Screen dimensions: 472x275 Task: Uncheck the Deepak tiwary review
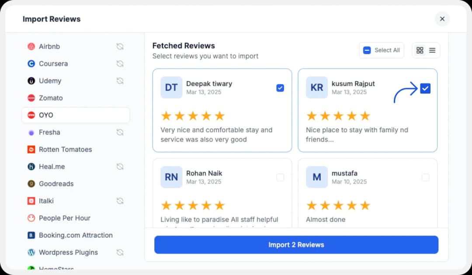click(x=280, y=88)
